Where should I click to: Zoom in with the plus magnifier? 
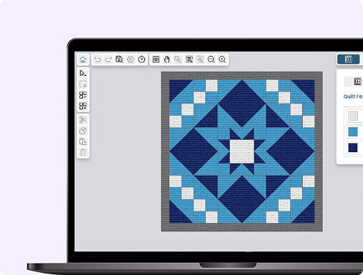[x=222, y=59]
